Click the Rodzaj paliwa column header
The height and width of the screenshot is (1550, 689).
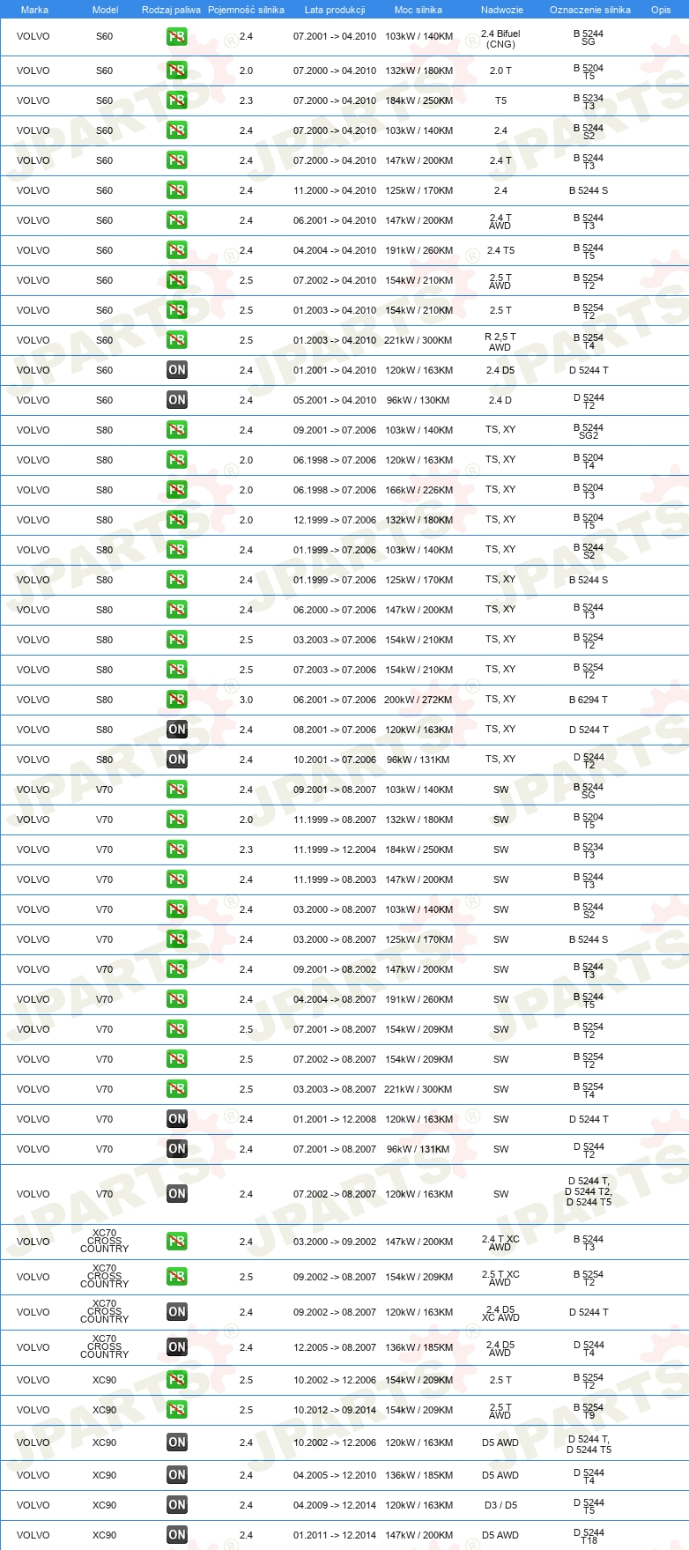coord(171,10)
